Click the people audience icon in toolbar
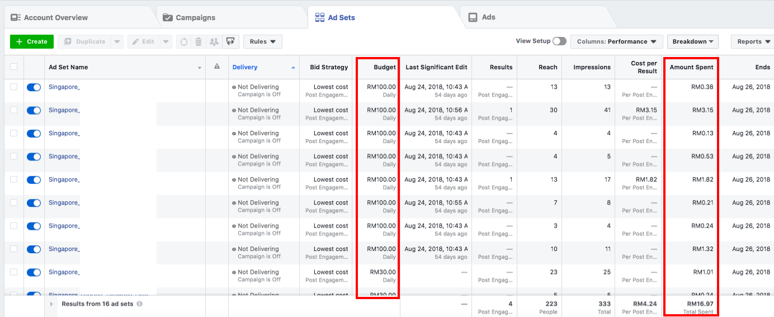The image size is (774, 317). click(x=214, y=42)
